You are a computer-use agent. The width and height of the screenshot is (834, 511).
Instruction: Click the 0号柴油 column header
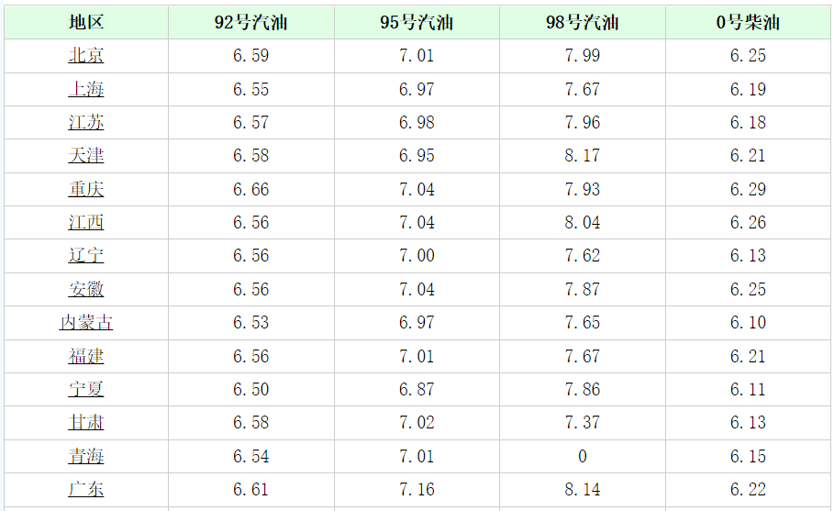748,23
